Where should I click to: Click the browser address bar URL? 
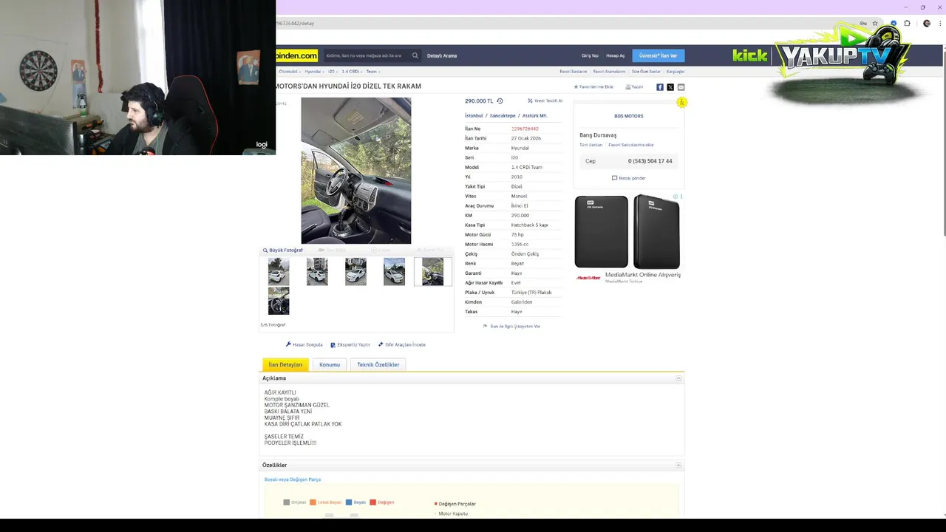tap(296, 24)
